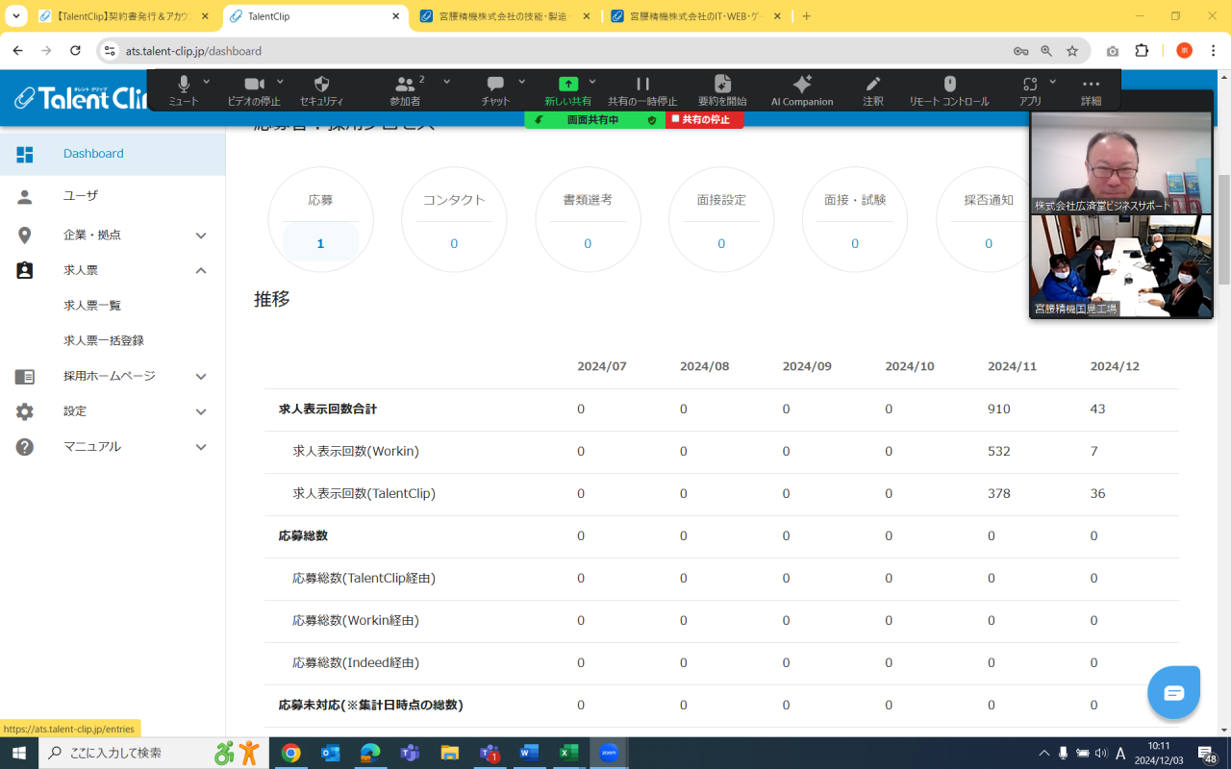Click the New Share green icon

point(568,86)
